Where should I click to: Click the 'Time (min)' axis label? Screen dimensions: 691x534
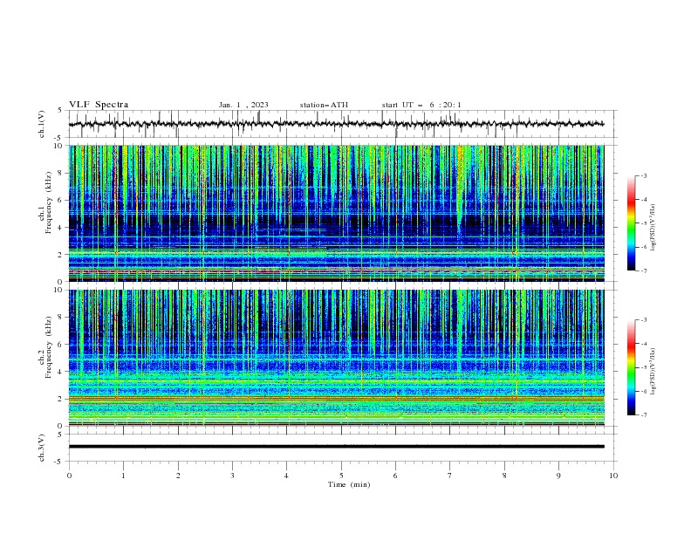(349, 484)
